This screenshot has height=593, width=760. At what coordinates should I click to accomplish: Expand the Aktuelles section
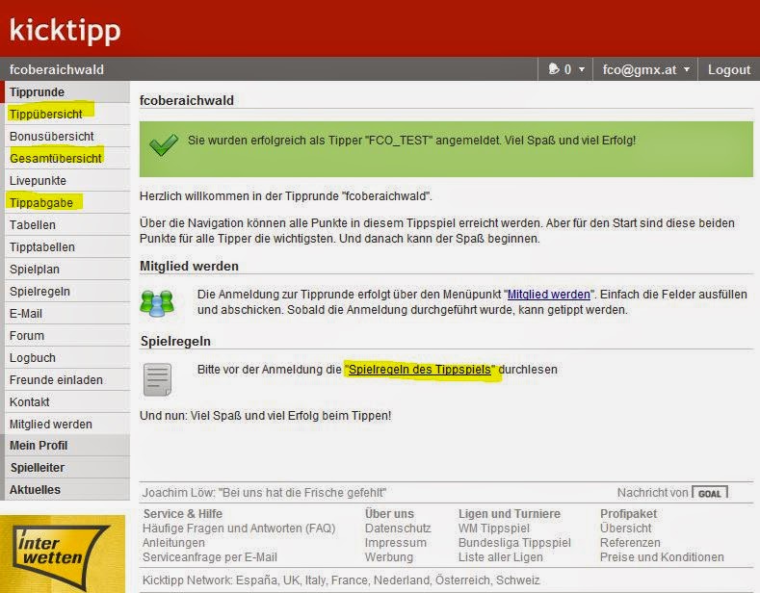pos(66,490)
